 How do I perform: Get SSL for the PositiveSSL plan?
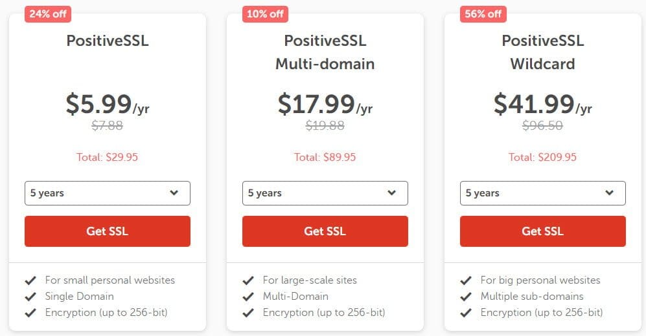[108, 231]
